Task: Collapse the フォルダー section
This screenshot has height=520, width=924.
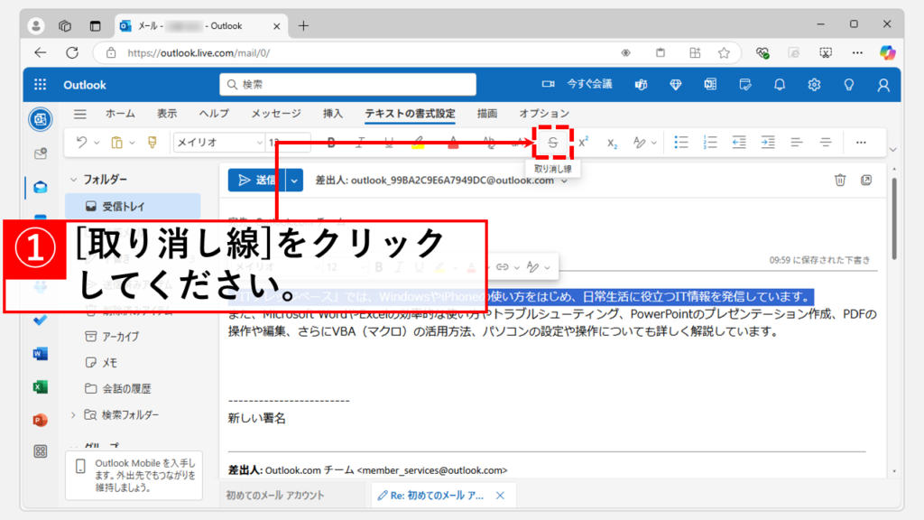Action: [73, 180]
